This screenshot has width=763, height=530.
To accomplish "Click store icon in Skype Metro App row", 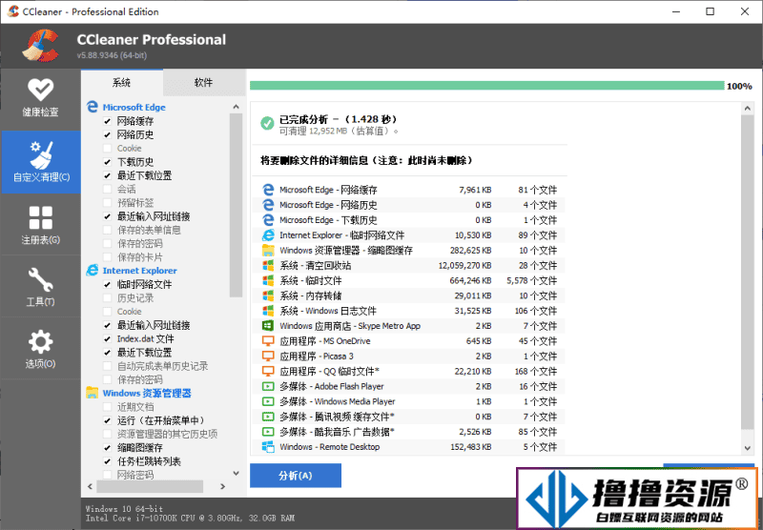I will coord(268,325).
